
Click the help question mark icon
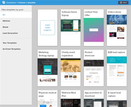(x=121, y=3)
